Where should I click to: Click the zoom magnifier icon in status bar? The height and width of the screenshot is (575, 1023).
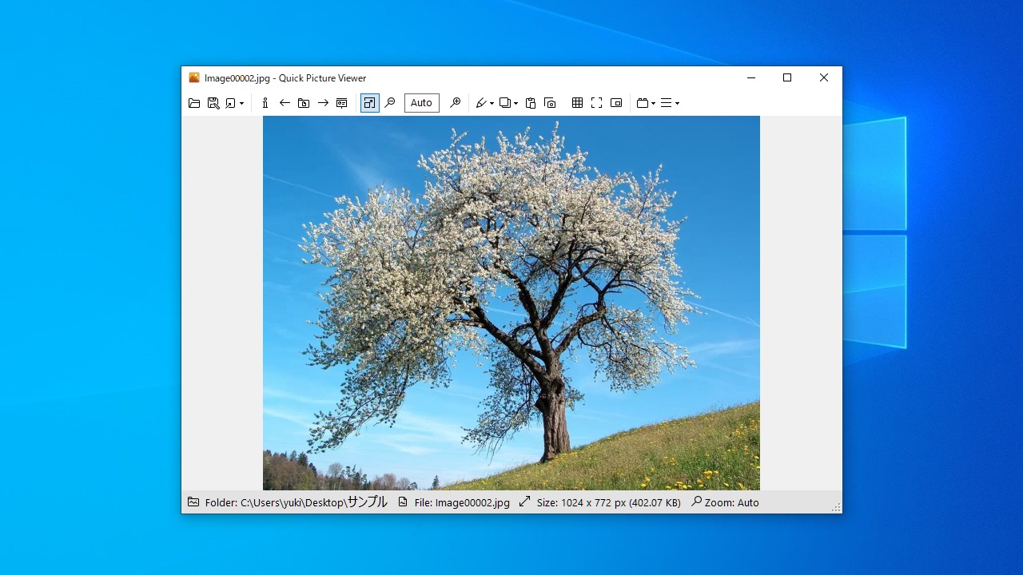[696, 502]
